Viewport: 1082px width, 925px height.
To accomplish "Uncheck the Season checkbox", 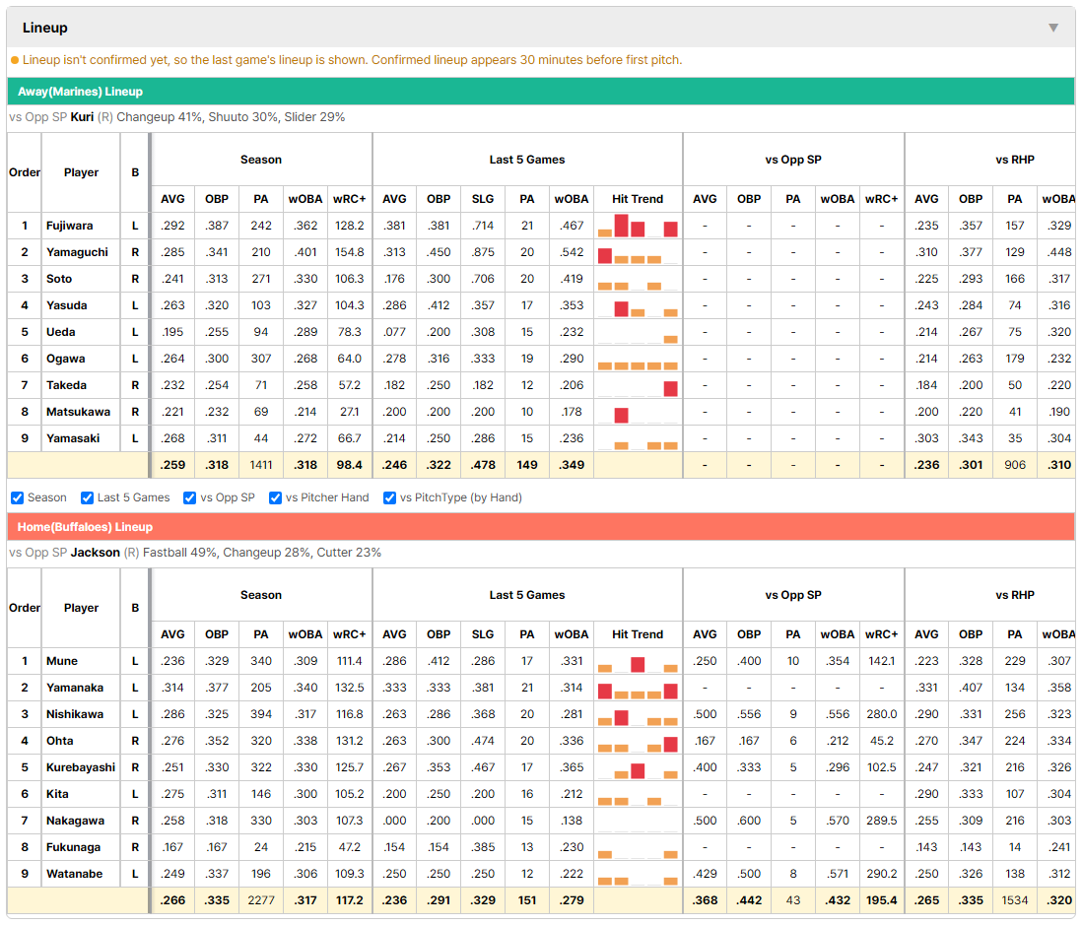I will 18,498.
